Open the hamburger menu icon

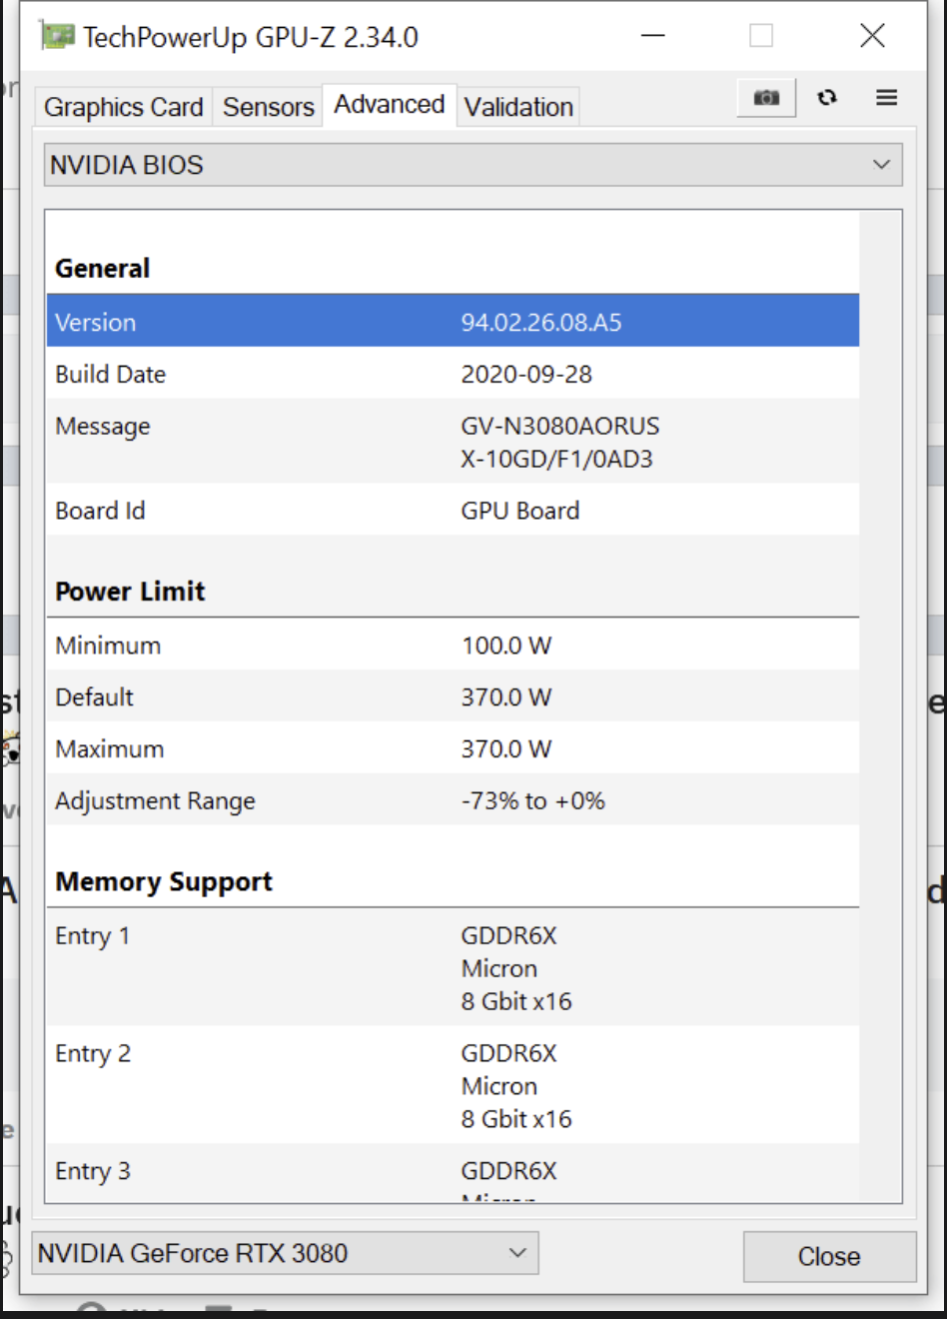886,97
